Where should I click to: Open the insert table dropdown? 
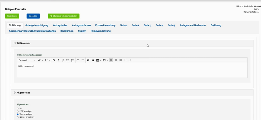click(x=98, y=60)
